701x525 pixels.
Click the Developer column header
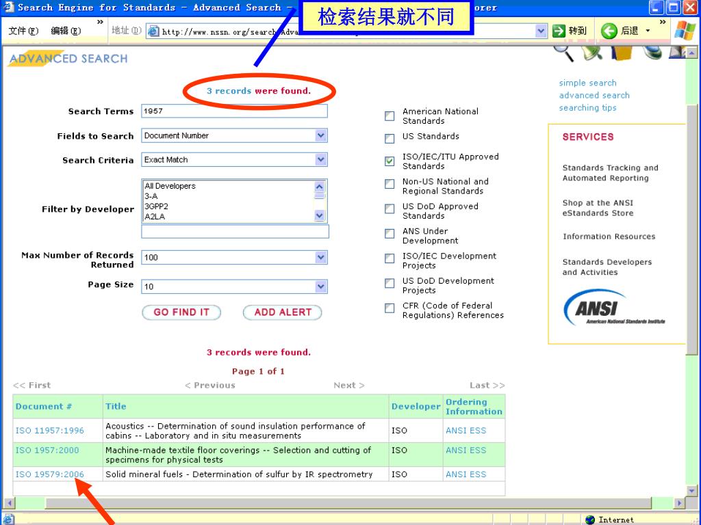416,406
